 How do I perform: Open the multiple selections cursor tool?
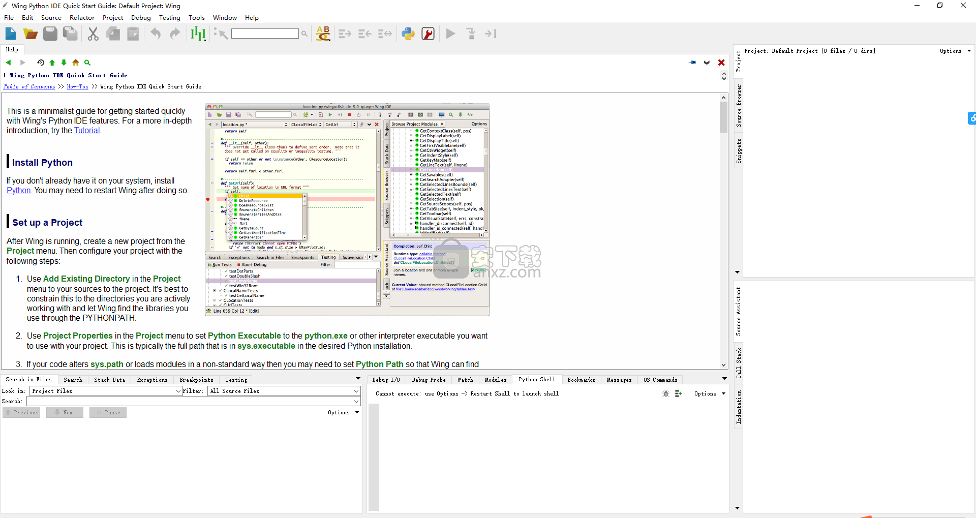pyautogui.click(x=198, y=34)
